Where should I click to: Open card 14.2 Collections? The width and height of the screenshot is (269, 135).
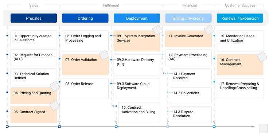tap(191, 96)
